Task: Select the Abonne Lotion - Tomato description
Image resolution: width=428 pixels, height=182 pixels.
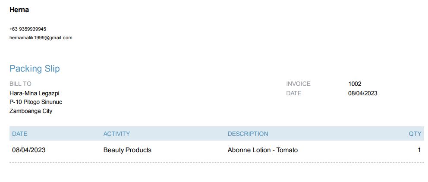Action: pos(262,150)
